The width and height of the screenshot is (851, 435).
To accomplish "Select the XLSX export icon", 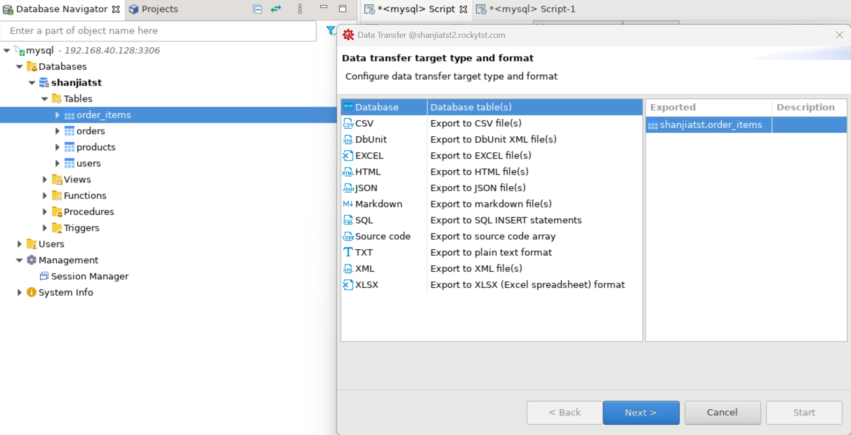I will click(348, 285).
